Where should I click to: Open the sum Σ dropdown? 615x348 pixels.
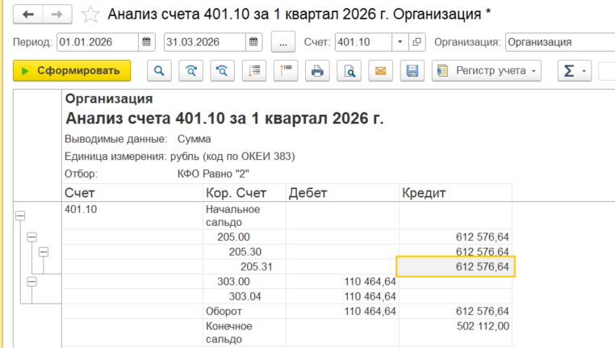tap(575, 70)
